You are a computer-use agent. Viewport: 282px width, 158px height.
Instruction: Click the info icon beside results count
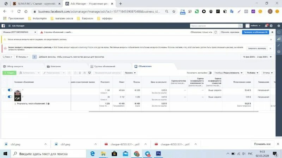tap(49, 104)
